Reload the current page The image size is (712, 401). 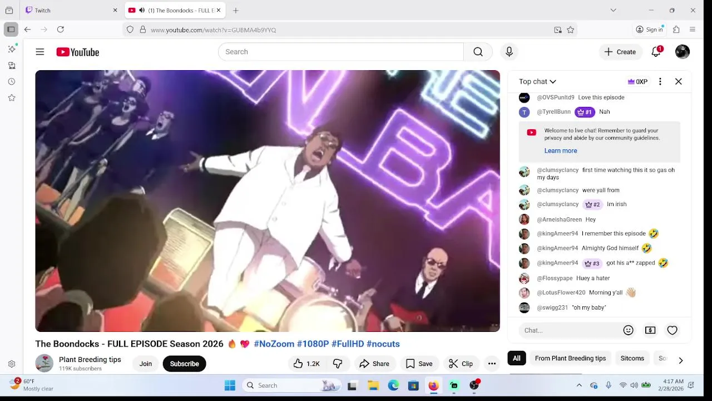click(x=61, y=30)
